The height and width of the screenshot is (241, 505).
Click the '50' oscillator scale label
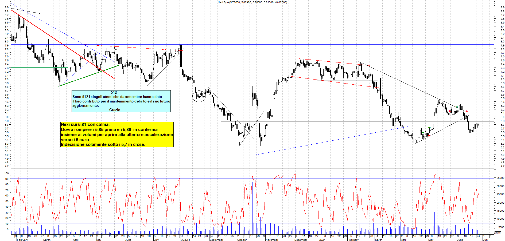[x=7, y=201]
